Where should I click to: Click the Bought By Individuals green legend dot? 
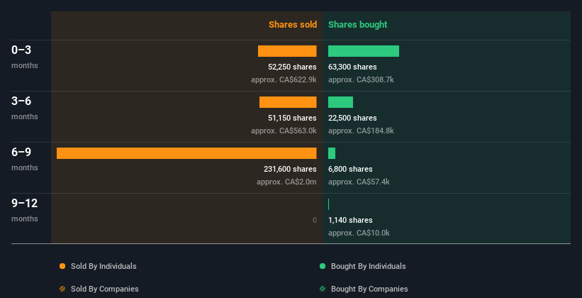[x=323, y=266]
